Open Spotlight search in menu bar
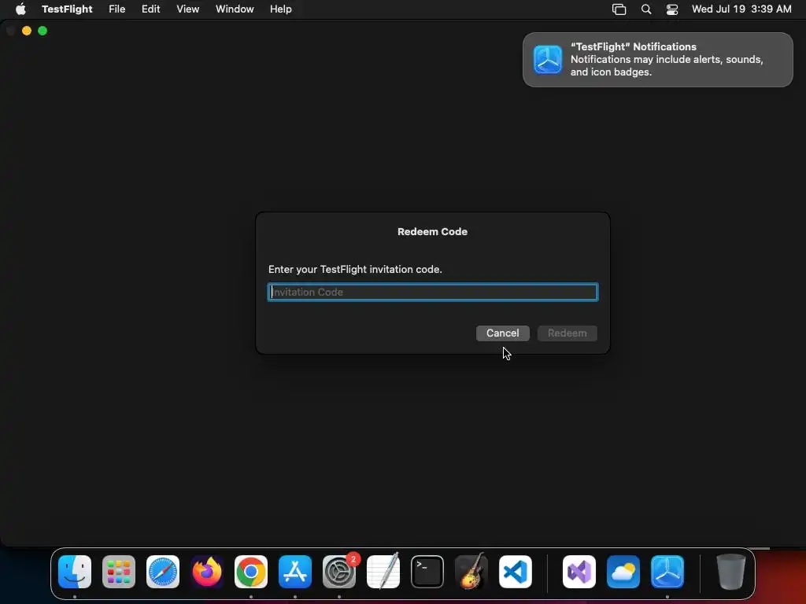The image size is (806, 604). tap(646, 9)
